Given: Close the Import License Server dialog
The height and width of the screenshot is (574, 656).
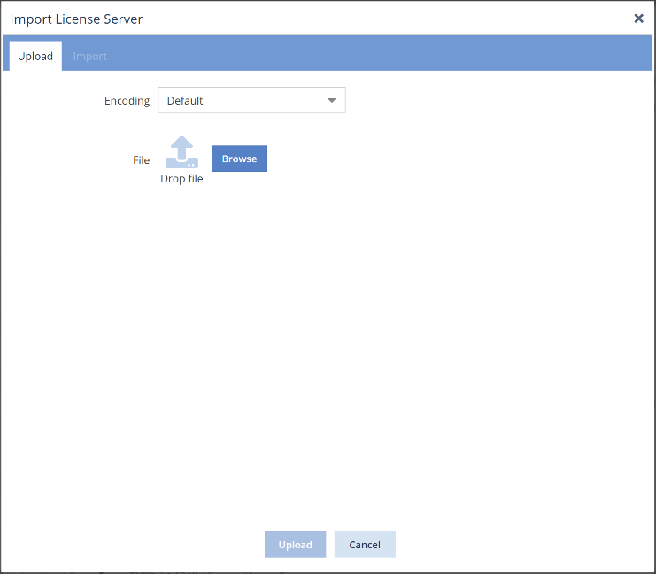Looking at the screenshot, I should pos(638,19).
